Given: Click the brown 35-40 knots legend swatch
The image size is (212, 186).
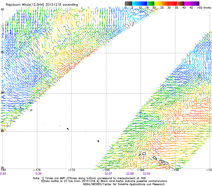Looking at the screenshot, I should (x=180, y=3).
